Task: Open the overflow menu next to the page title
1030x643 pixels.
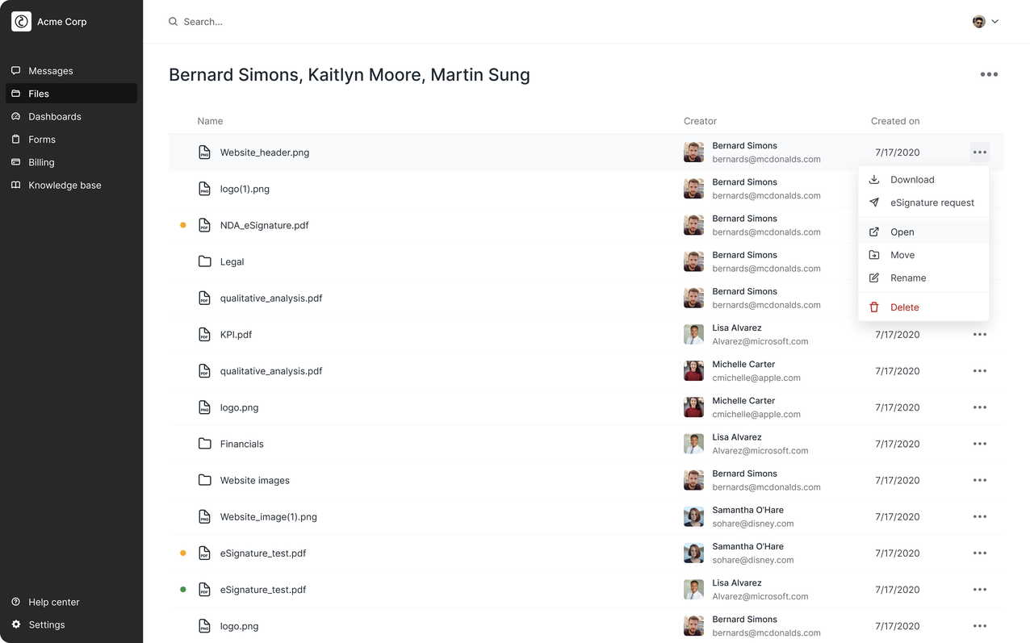Action: point(989,74)
